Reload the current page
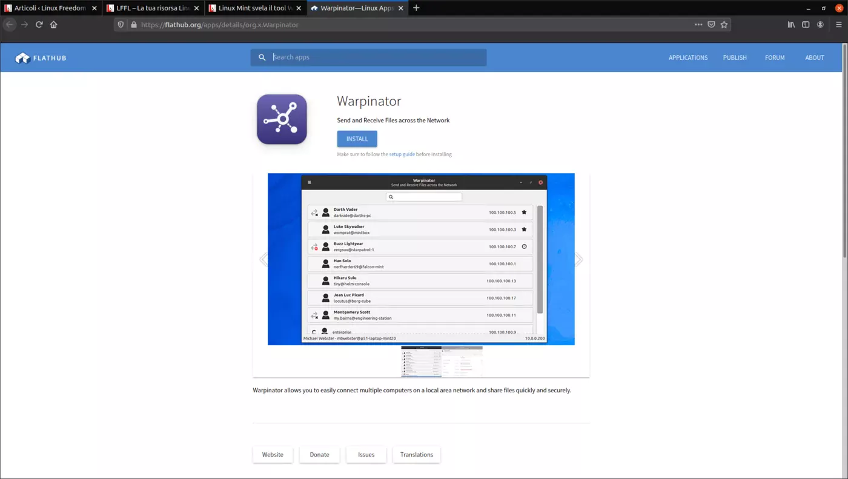The image size is (848, 479). coord(39,24)
